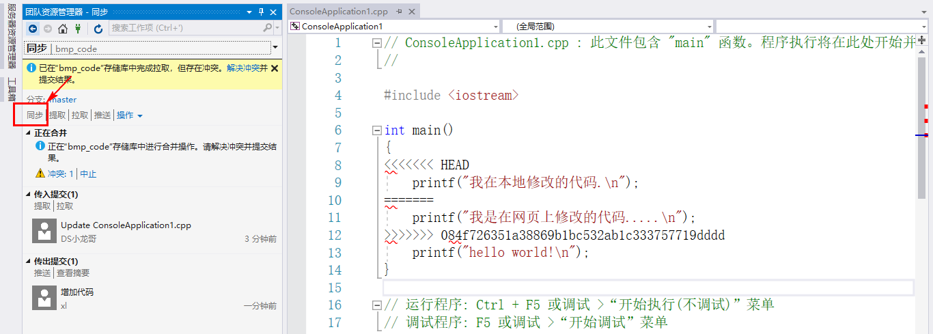This screenshot has width=933, height=334.
Task: Close the Team Explorer panel
Action: pos(274,12)
